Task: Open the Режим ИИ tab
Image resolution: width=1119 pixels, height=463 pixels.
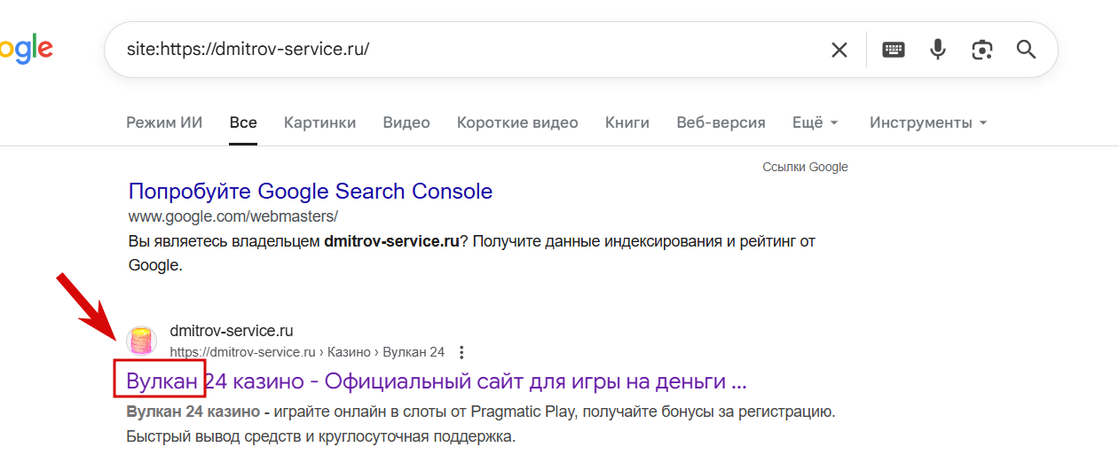Action: [164, 122]
